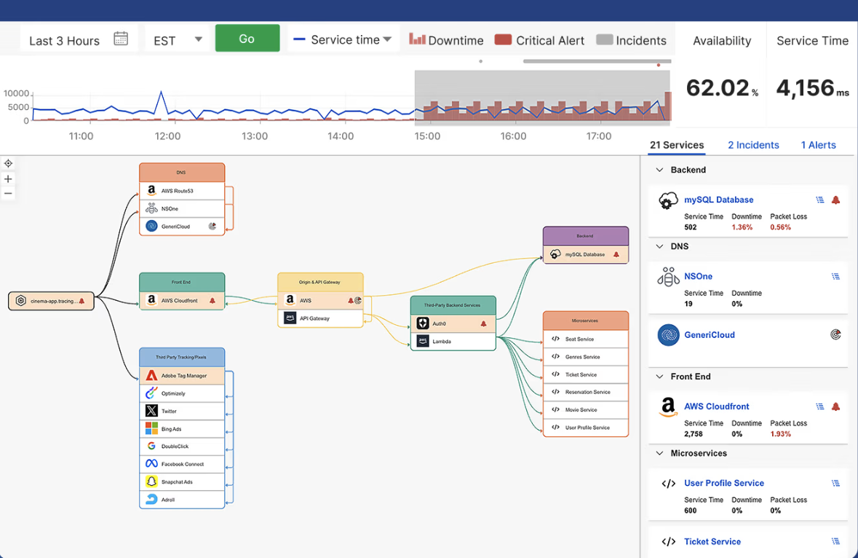Collapse the Backend section in sidebar
The width and height of the screenshot is (858, 558).
click(660, 170)
